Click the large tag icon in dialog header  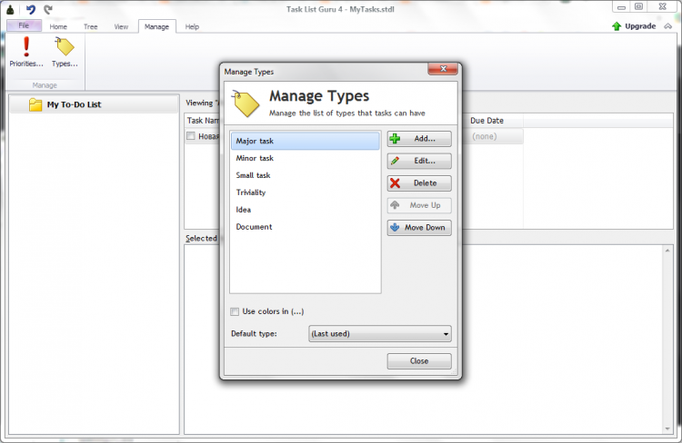pos(246,103)
